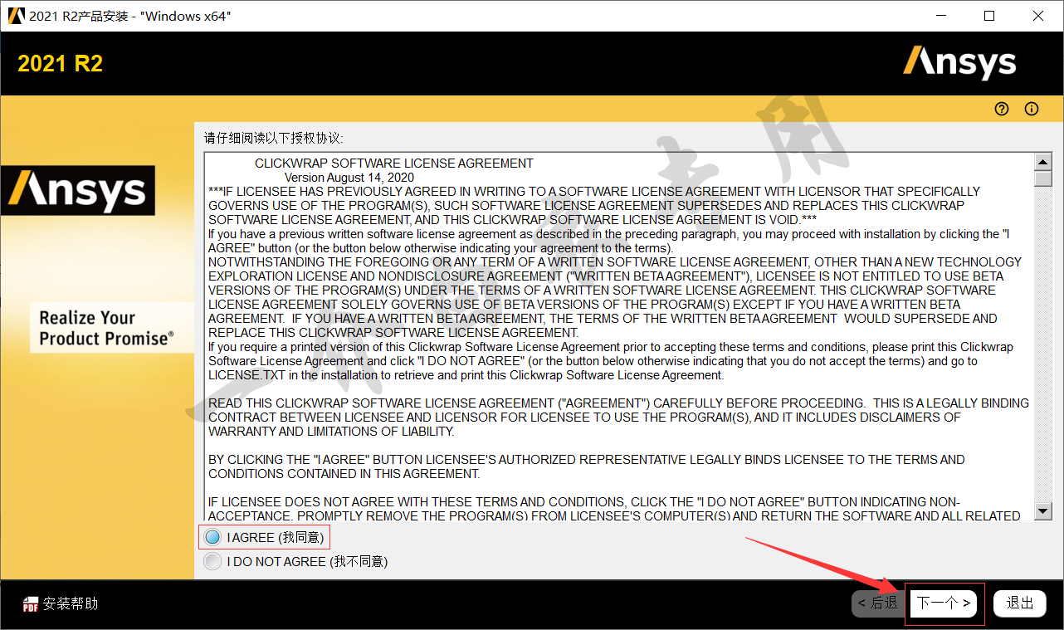Image resolution: width=1064 pixels, height=630 pixels.
Task: Minimize the installer window
Action: click(x=940, y=16)
